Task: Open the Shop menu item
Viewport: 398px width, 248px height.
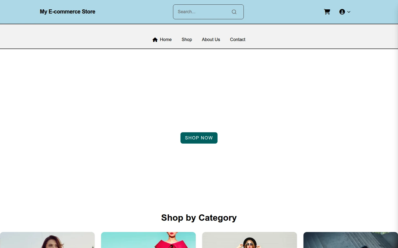Action: (187, 40)
